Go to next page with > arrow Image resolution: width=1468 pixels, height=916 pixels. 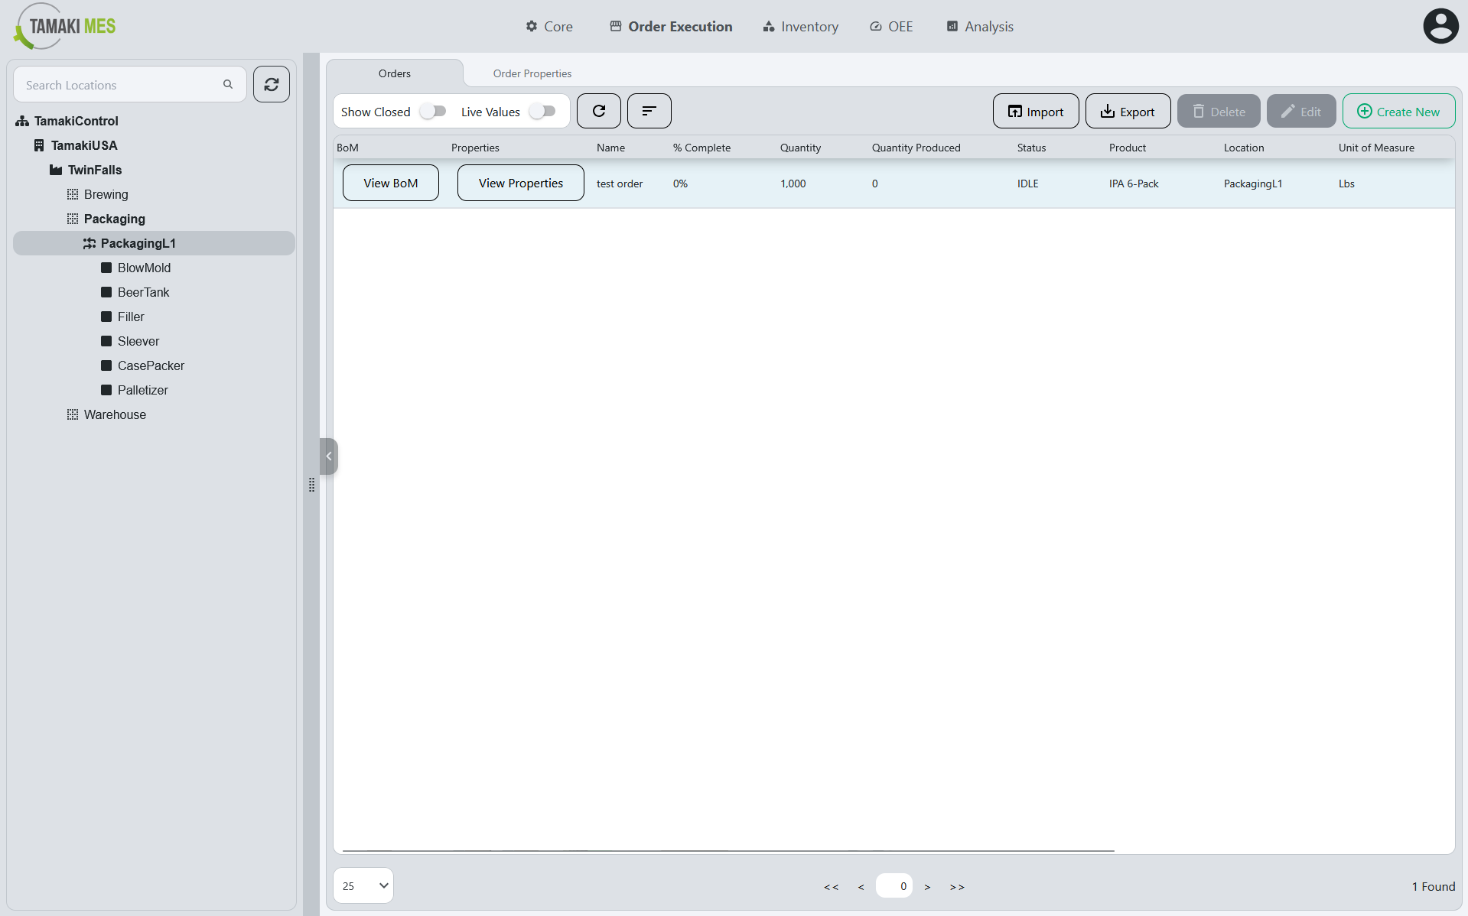tap(927, 887)
